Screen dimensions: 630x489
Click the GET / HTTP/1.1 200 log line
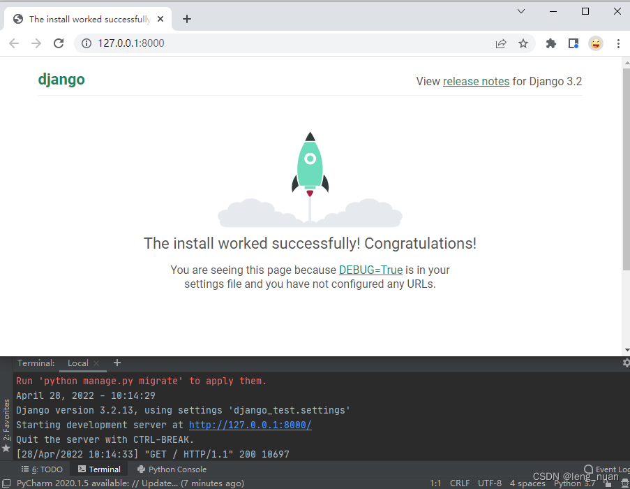[x=153, y=454]
